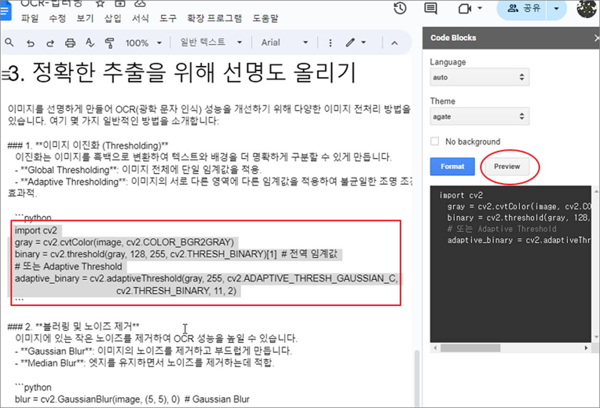Print the document

(x=70, y=43)
